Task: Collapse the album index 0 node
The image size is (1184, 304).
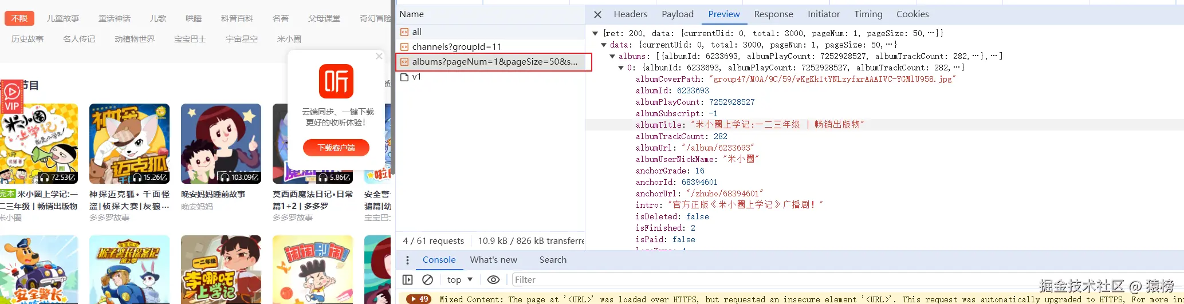Action: point(621,68)
